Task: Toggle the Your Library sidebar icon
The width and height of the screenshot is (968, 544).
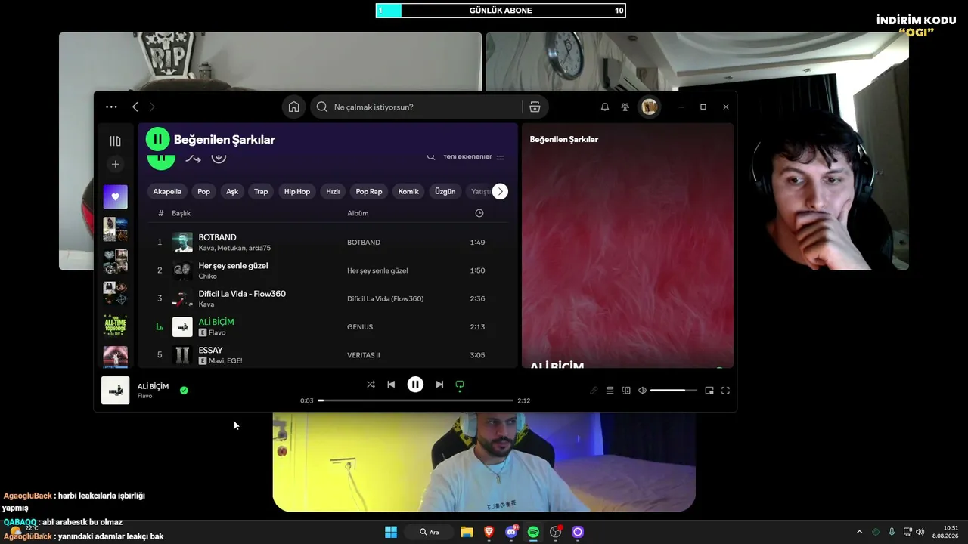Action: click(115, 141)
